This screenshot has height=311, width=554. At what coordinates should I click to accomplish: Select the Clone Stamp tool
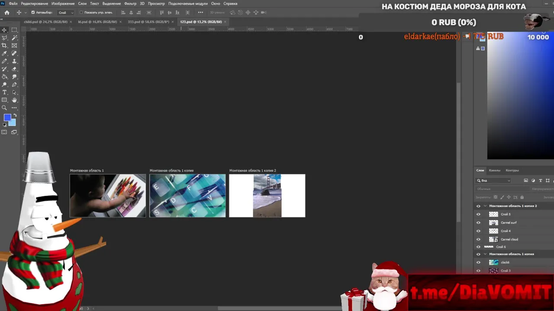[14, 61]
